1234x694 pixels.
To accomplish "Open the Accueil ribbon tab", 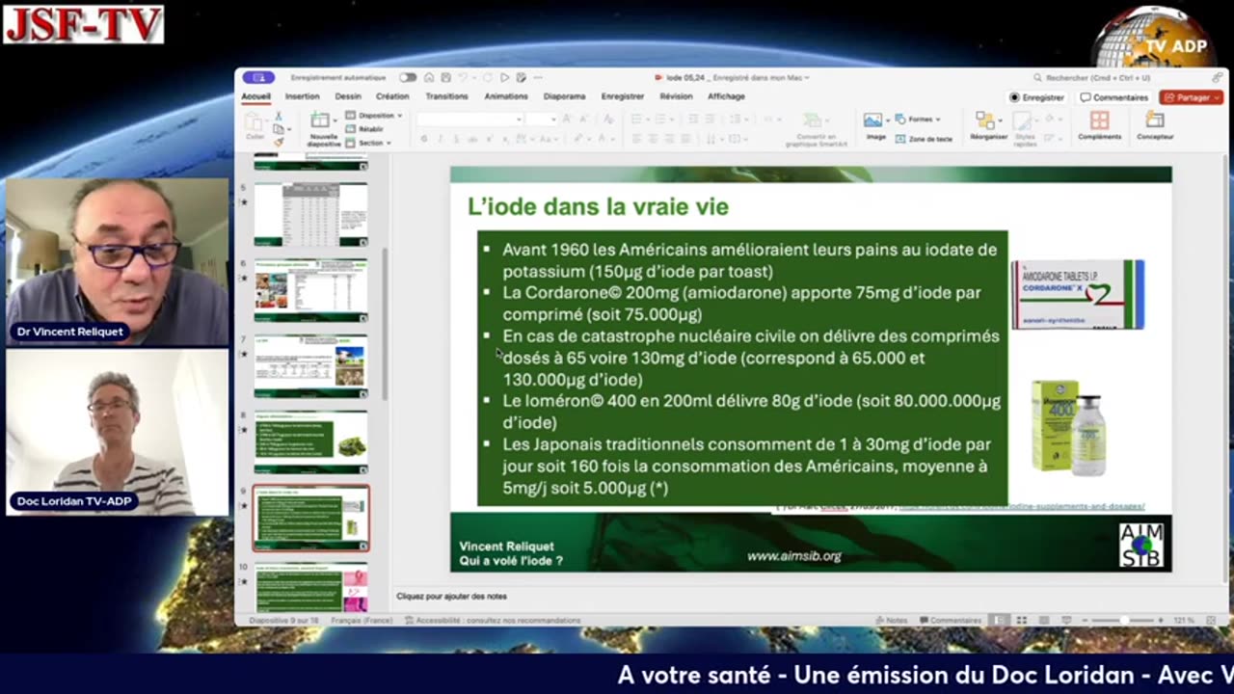I will point(256,96).
